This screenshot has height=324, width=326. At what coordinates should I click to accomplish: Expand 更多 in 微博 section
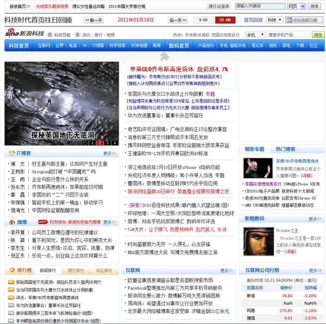(110, 222)
